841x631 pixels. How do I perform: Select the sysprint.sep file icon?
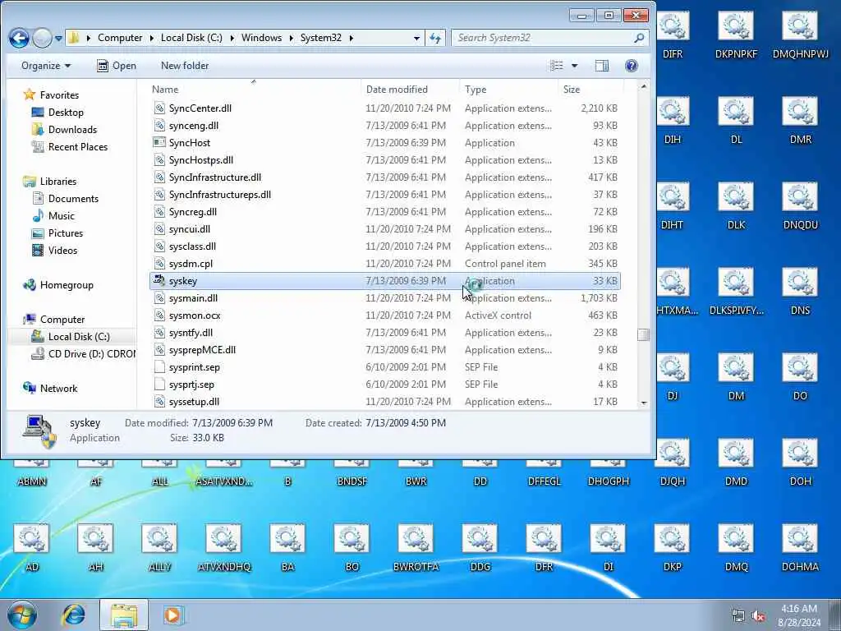[x=159, y=366]
